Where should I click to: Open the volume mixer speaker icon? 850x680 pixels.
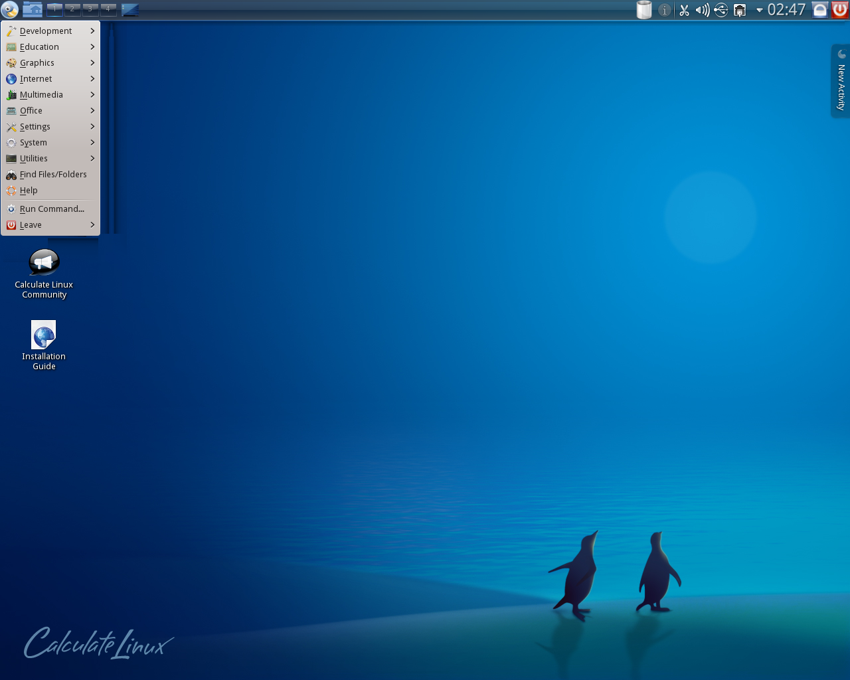(702, 10)
